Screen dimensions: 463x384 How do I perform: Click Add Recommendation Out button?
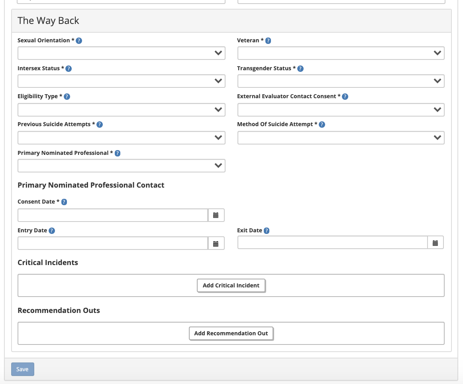click(x=231, y=333)
